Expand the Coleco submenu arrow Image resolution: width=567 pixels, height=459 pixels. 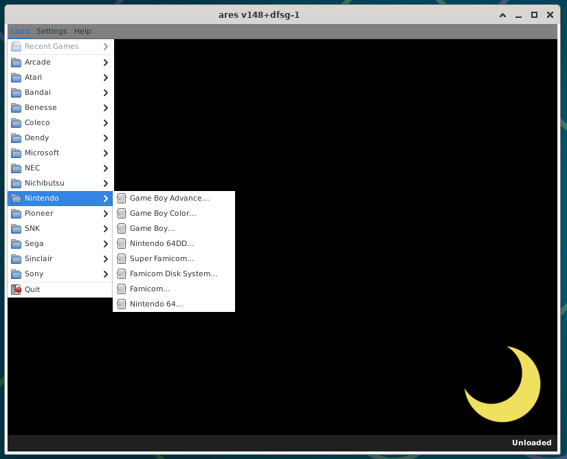[106, 123]
